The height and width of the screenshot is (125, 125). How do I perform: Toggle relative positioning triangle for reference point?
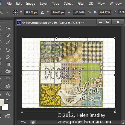click(x=42, y=12)
